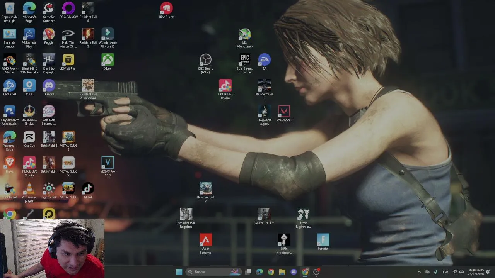The width and height of the screenshot is (495, 278).
Task: Switch to Discord in the taskbar
Action: [294, 272]
